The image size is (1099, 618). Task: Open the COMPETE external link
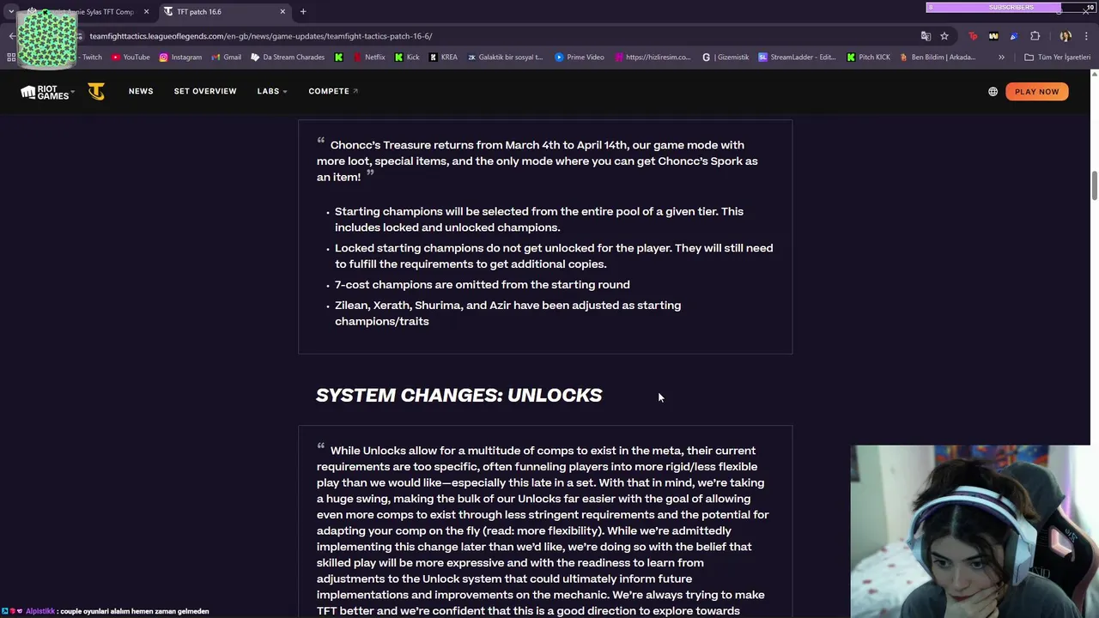[333, 91]
